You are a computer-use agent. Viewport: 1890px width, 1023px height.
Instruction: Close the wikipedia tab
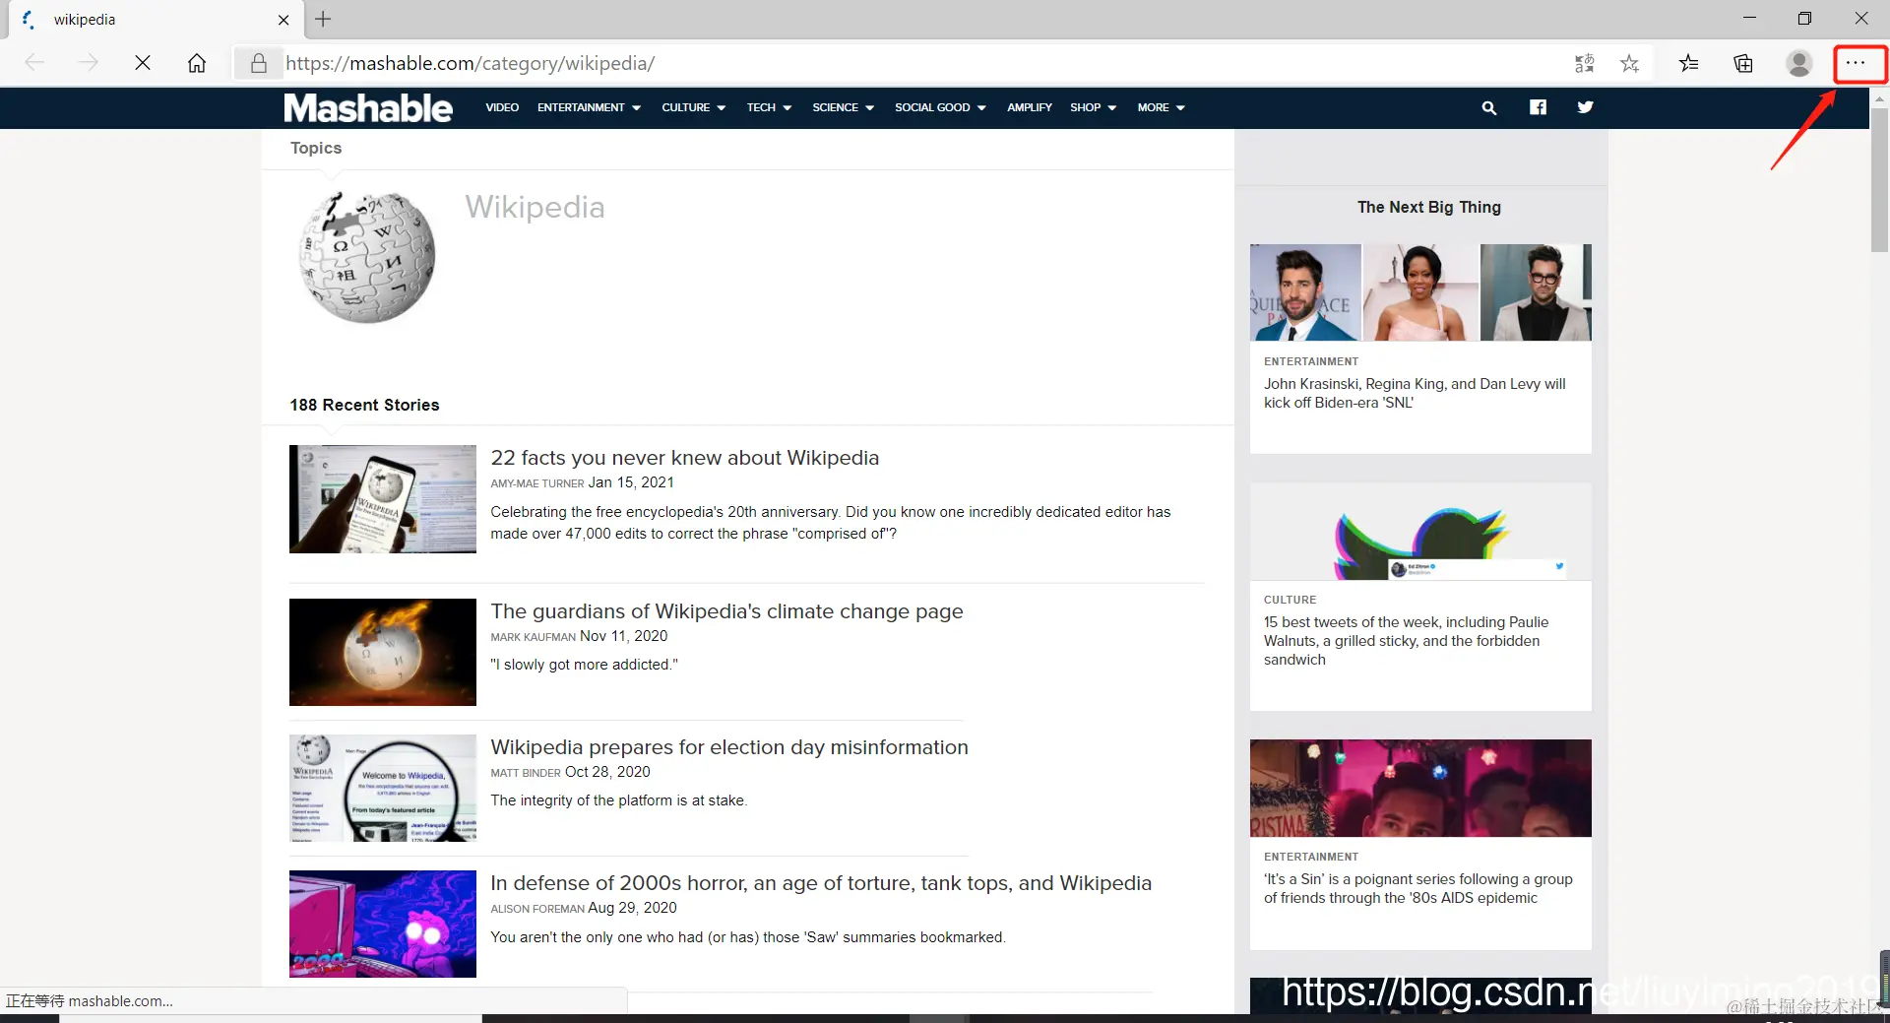pyautogui.click(x=283, y=20)
